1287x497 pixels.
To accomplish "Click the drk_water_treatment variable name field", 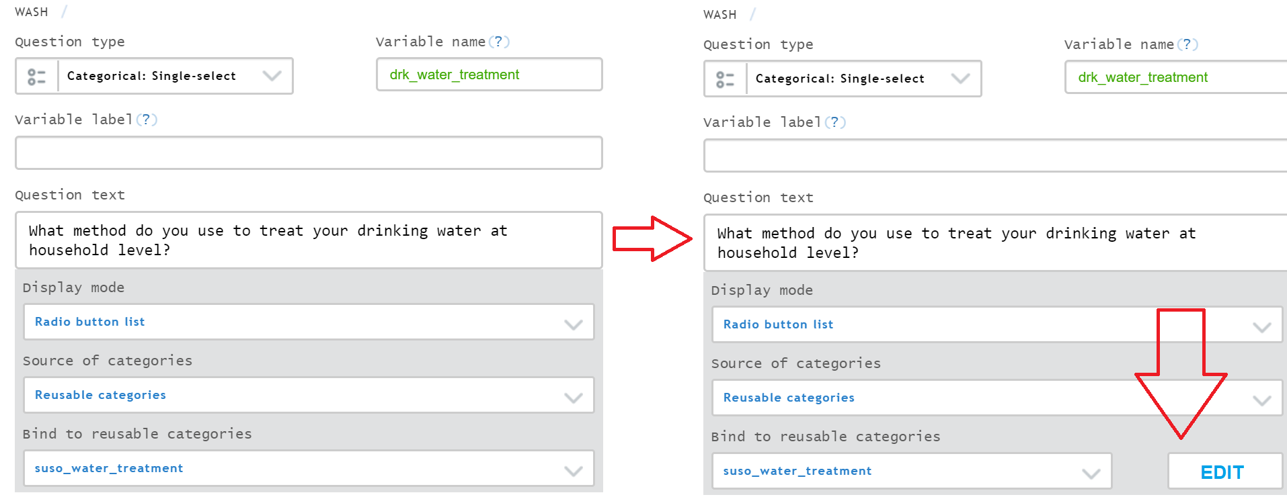I will (489, 74).
